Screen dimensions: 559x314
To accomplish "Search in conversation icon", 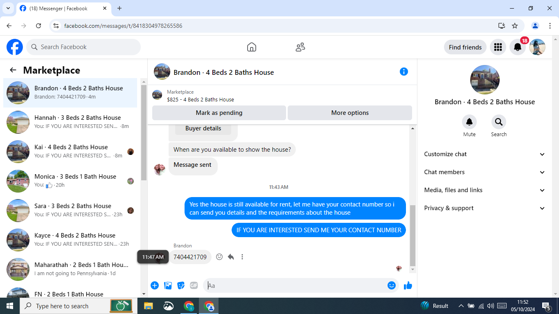I will [x=499, y=122].
